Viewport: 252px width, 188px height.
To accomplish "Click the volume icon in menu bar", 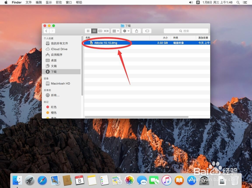I will click(191, 3).
